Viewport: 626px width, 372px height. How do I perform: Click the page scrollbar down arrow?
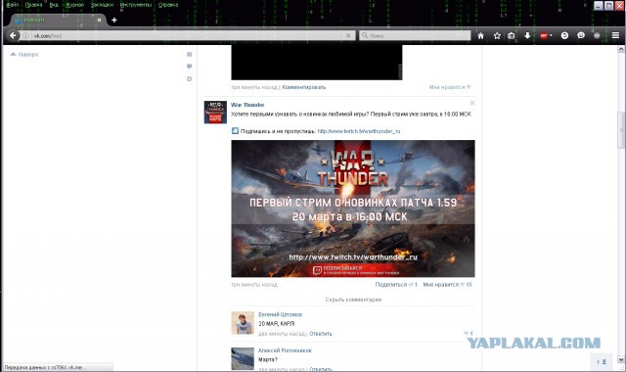[x=621, y=359]
